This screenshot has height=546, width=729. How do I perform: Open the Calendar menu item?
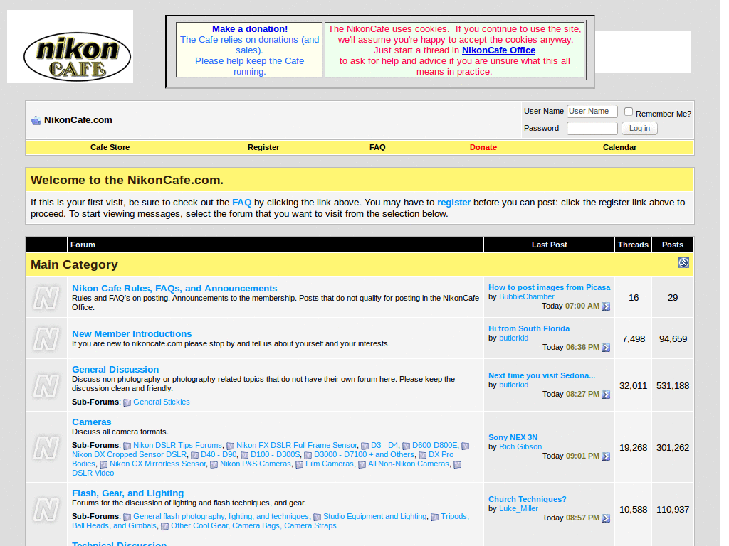[x=619, y=148]
